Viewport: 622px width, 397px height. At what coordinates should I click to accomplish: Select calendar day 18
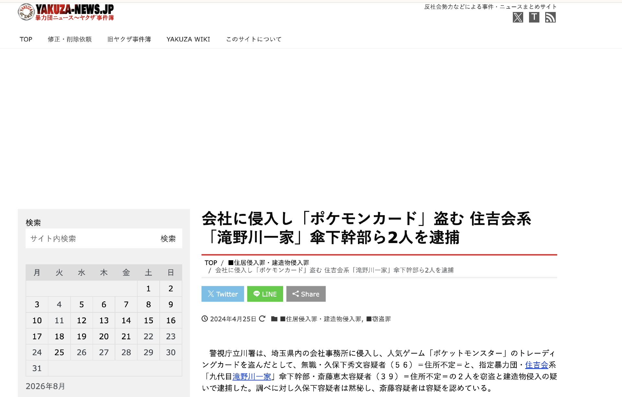point(59,336)
